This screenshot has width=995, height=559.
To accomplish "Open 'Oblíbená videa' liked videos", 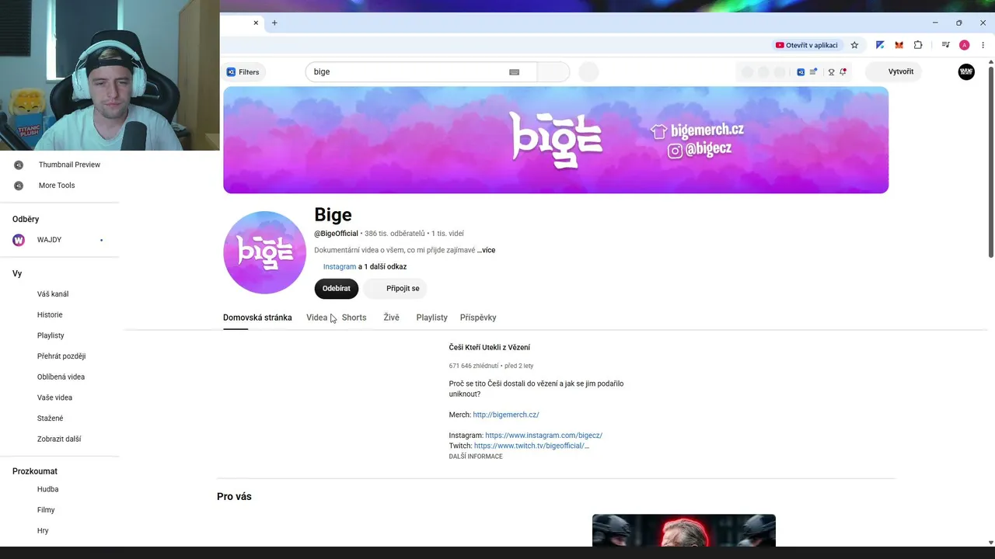I will coord(61,377).
